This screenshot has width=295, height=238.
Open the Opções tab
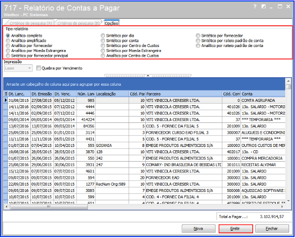click(112, 24)
